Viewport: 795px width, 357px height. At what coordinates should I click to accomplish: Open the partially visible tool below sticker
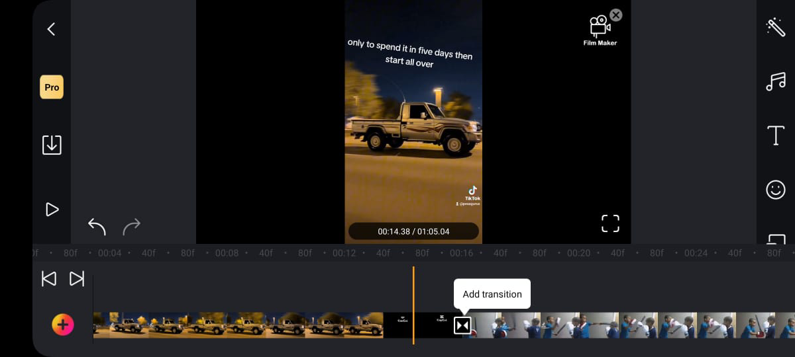click(776, 239)
